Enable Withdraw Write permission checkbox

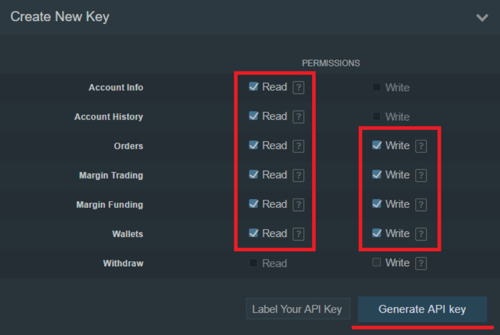point(377,263)
